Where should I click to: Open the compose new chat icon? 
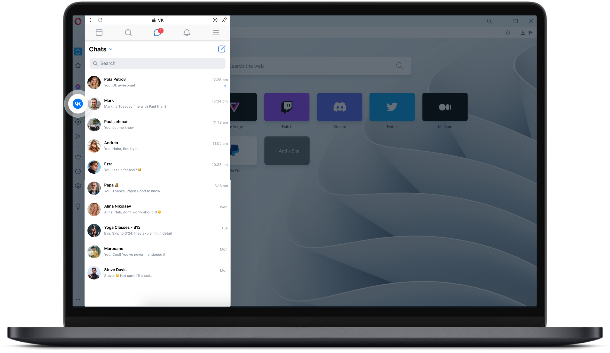[222, 49]
